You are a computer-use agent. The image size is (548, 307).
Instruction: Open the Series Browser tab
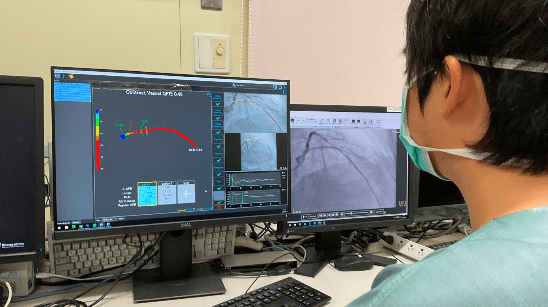point(63,223)
